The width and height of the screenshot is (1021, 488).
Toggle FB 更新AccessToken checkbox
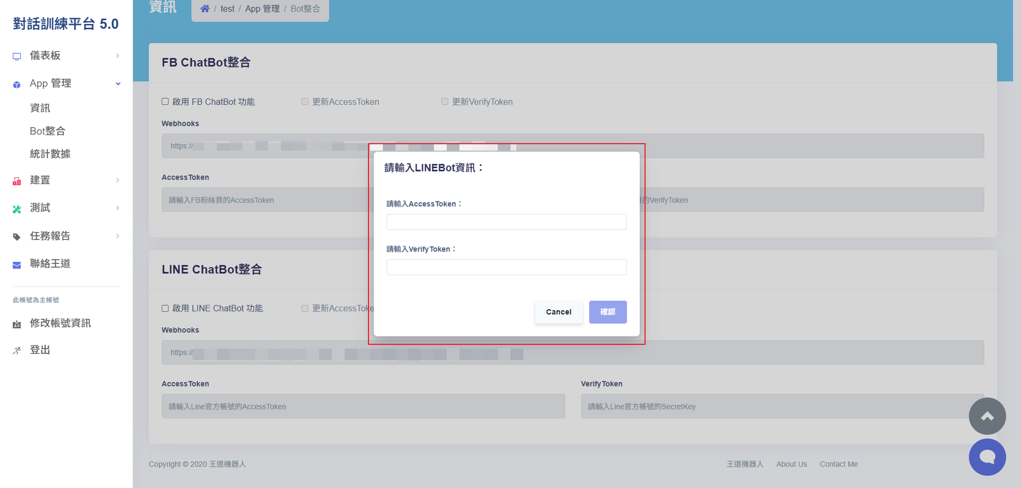305,102
